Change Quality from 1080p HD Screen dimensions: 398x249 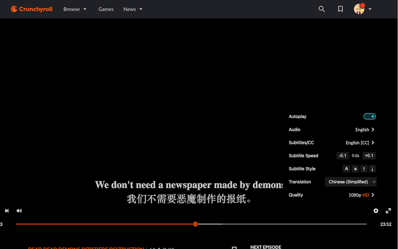click(x=361, y=195)
